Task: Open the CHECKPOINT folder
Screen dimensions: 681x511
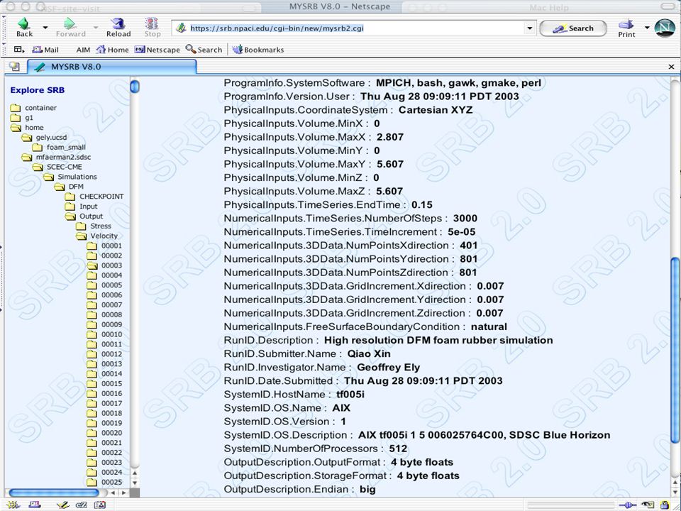Action: point(94,197)
